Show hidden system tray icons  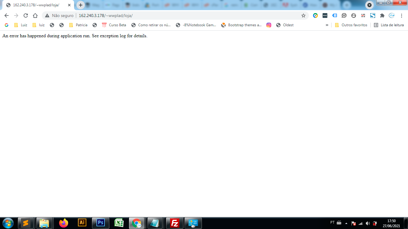346,223
